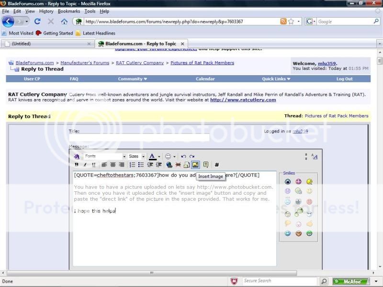Reload the page with the Refresh icon

(37, 22)
